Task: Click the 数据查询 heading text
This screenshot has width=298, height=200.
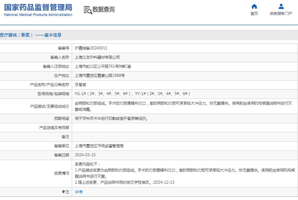Action: point(103,9)
